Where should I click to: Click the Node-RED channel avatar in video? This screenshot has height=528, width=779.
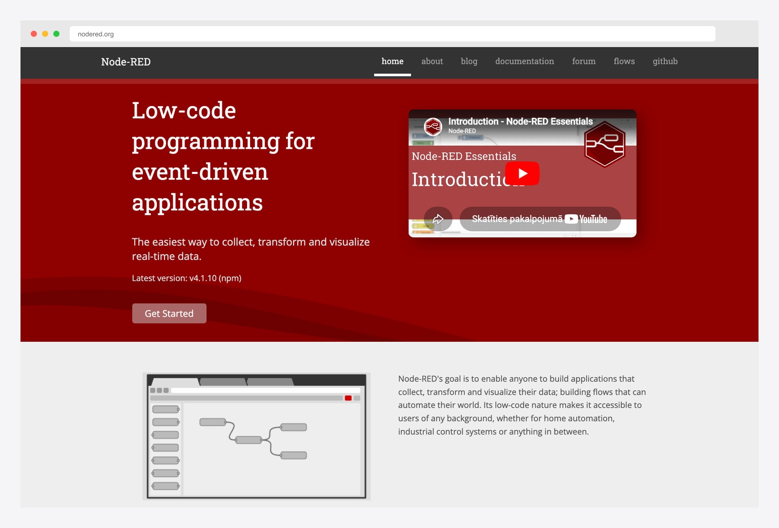[x=433, y=126]
